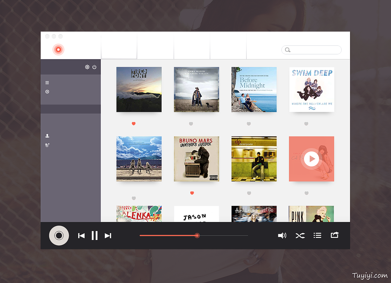
Task: Open Swim Deep album cover
Action: click(x=312, y=90)
